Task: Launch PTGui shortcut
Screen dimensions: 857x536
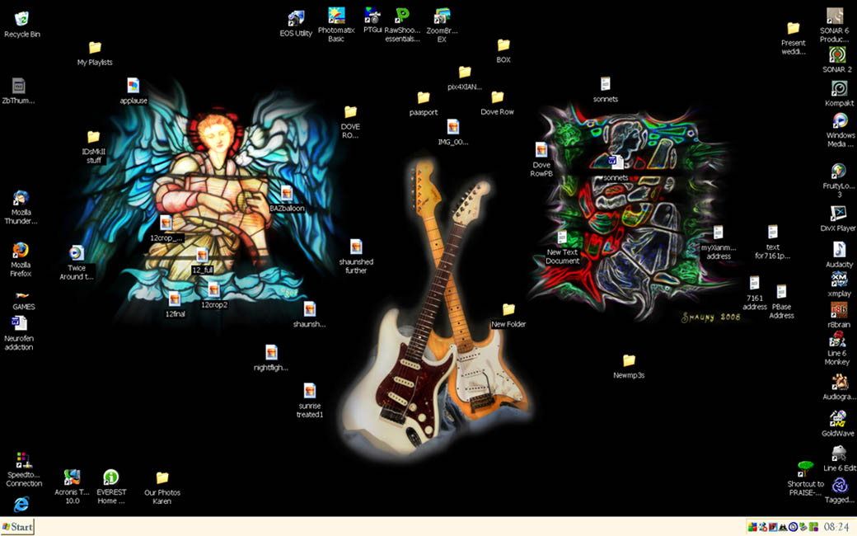Action: 372,16
